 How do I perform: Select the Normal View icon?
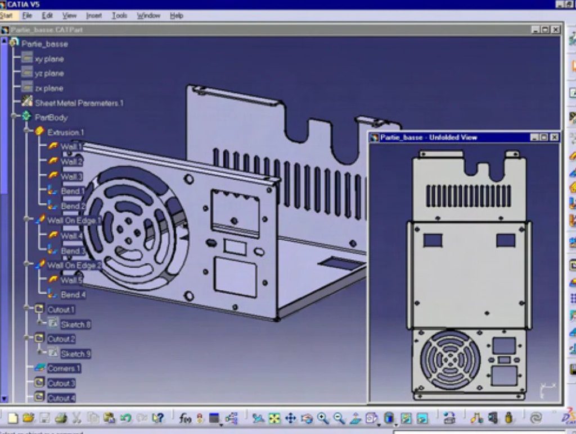pos(354,418)
